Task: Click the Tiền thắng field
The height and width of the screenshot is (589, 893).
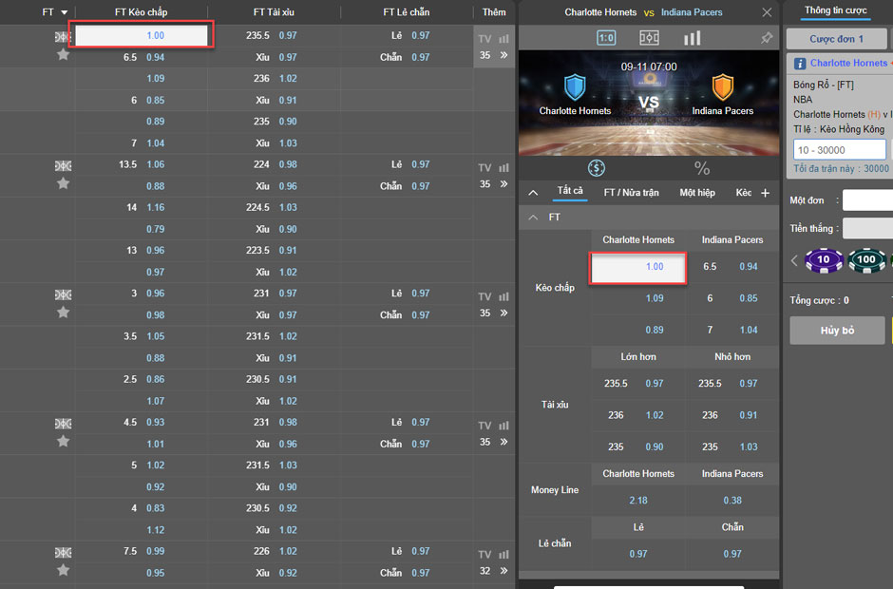Action: point(867,228)
